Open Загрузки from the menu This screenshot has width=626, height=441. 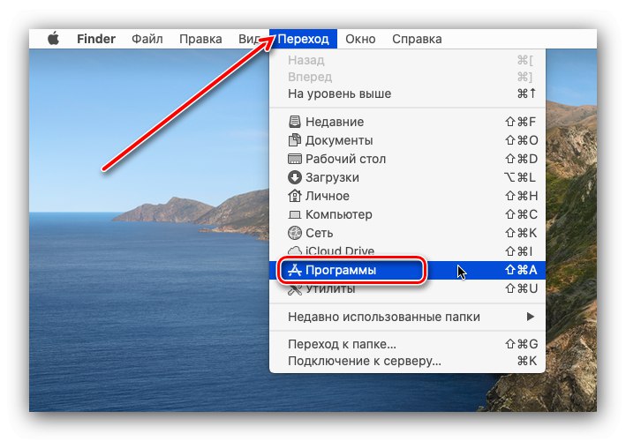point(407,177)
